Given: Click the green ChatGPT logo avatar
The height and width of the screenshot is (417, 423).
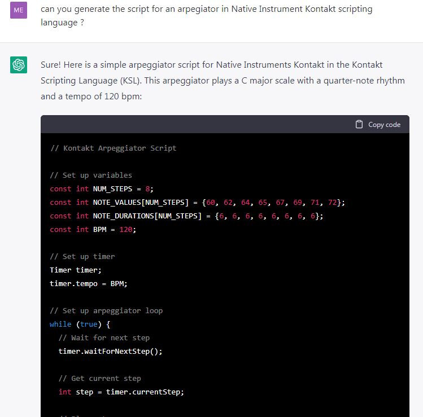Looking at the screenshot, I should pos(19,65).
